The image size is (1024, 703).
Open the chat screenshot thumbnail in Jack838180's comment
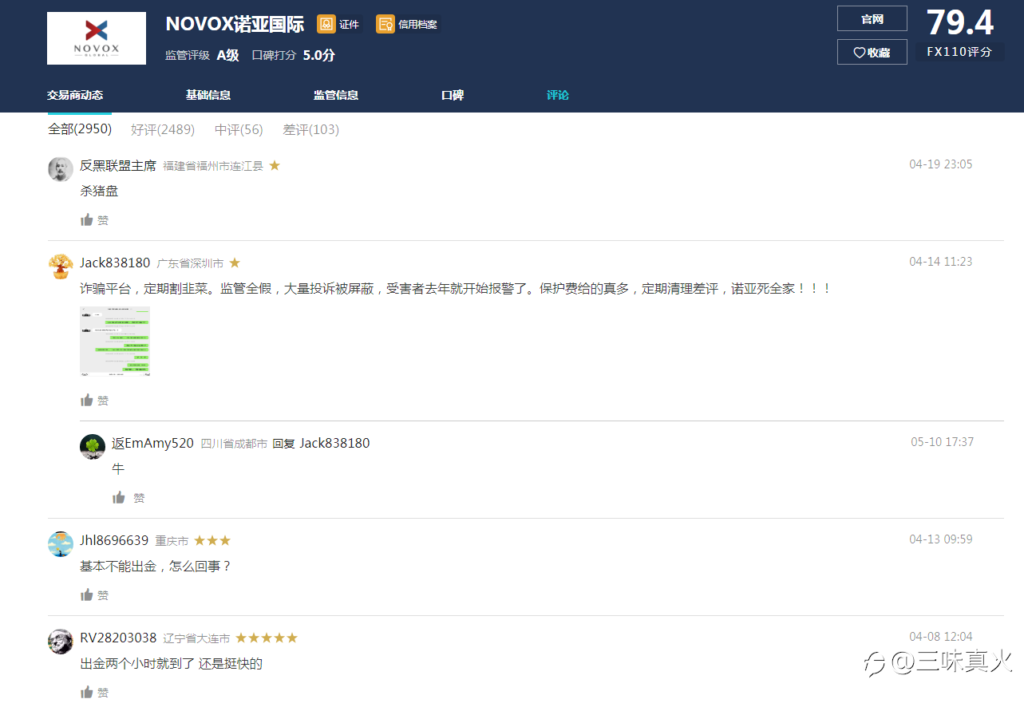click(115, 341)
